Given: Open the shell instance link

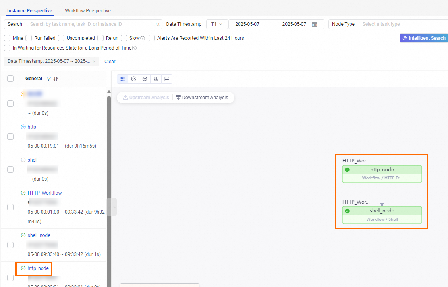Looking at the screenshot, I should point(33,160).
